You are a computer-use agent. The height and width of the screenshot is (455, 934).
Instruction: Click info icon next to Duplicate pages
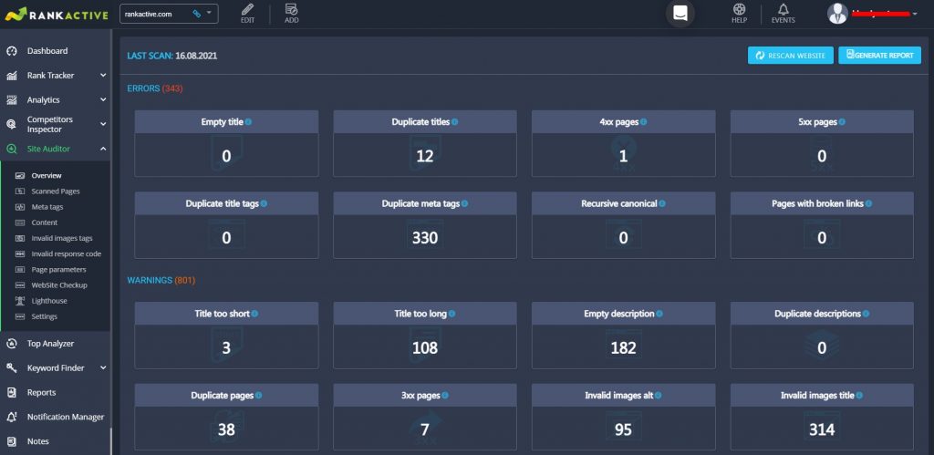(x=258, y=395)
